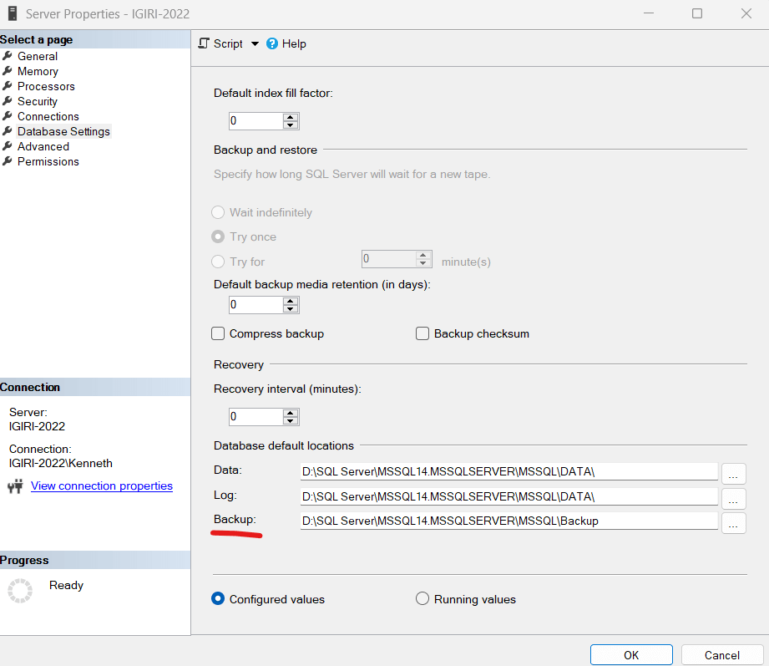Viewport: 769px width, 666px height.
Task: Click into the Log path field
Action: point(508,497)
